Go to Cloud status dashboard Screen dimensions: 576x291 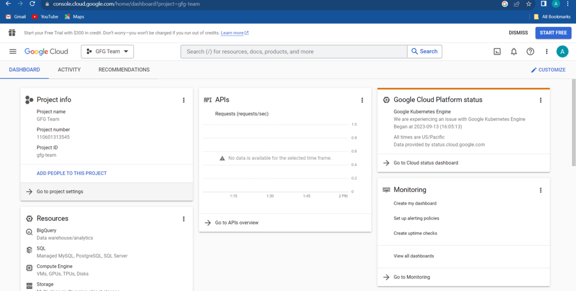(x=425, y=163)
